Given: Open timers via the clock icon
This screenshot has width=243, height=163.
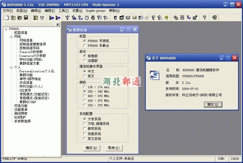Looking at the screenshot, I should coord(87,18).
